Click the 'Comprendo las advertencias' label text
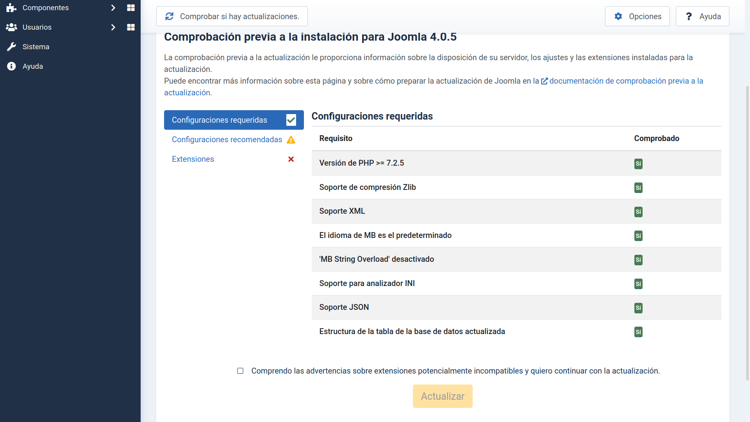Viewport: 750px width, 422px height. 455,371
